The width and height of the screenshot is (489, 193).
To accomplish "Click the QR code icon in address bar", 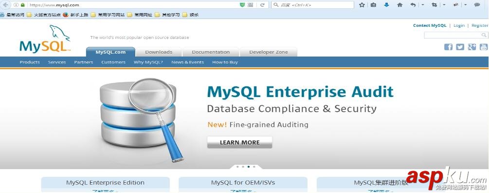I will 251,5.
